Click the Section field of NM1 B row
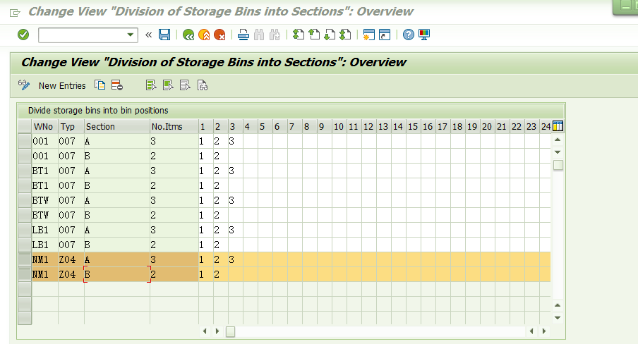Image resolution: width=638 pixels, height=344 pixels. pyautogui.click(x=117, y=274)
